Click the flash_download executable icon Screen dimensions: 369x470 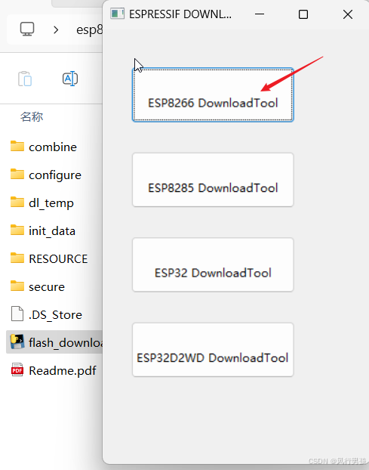(x=17, y=342)
